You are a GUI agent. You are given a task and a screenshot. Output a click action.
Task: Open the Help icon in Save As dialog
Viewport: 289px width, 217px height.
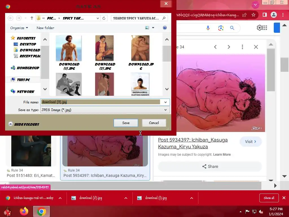click(165, 28)
